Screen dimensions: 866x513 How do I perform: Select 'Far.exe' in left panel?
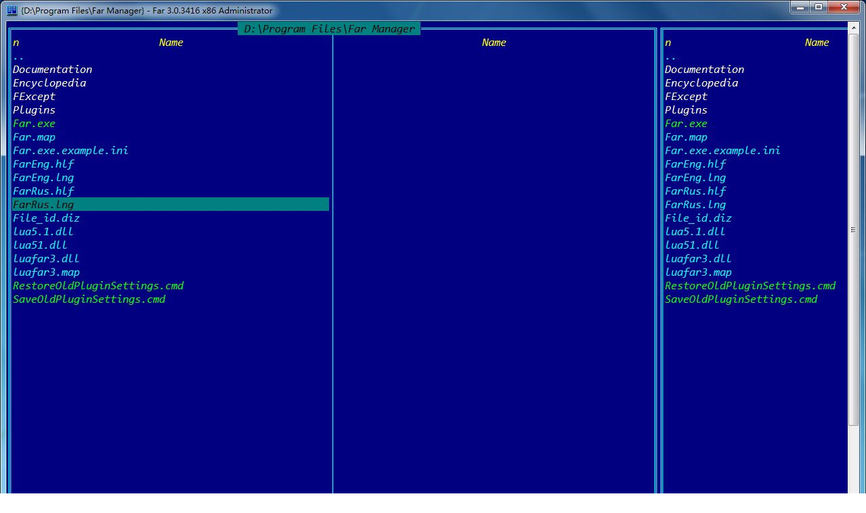tap(34, 124)
